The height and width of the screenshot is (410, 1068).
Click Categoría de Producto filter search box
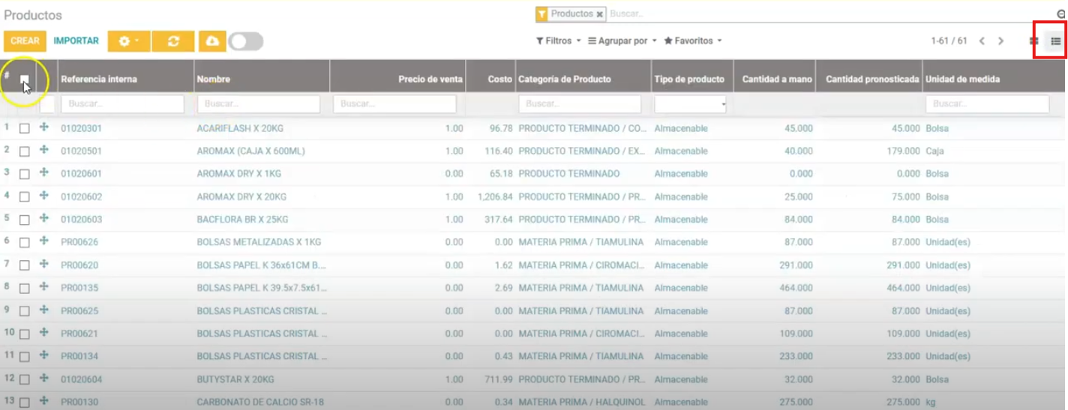point(580,104)
